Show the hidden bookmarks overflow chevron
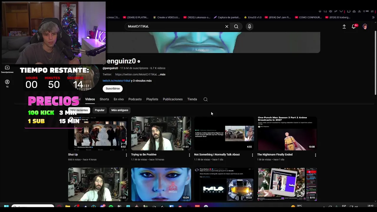377x212 pixels. pyautogui.click(x=373, y=17)
